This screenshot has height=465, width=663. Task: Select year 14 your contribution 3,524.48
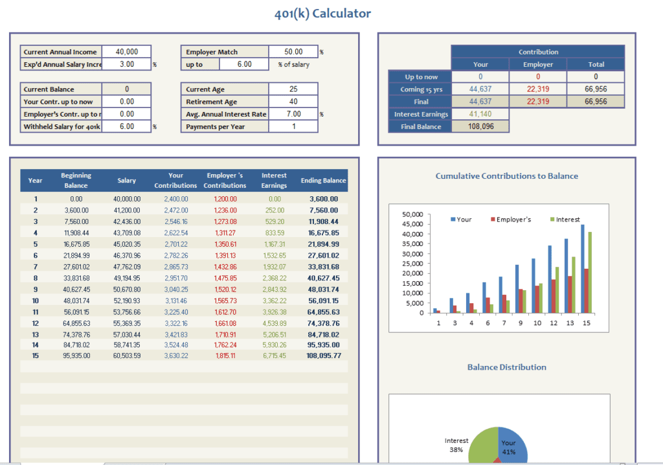(x=176, y=345)
